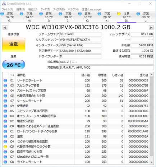Click status orb for ID 0A row

(5, 111)
